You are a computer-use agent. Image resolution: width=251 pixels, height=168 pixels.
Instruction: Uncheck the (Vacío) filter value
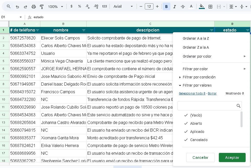click(x=186, y=115)
